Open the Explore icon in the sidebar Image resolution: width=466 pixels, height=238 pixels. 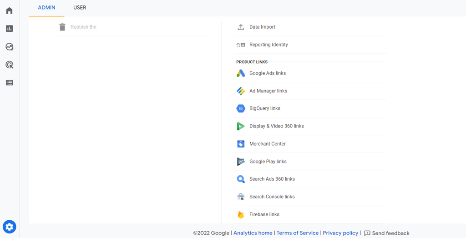click(10, 47)
